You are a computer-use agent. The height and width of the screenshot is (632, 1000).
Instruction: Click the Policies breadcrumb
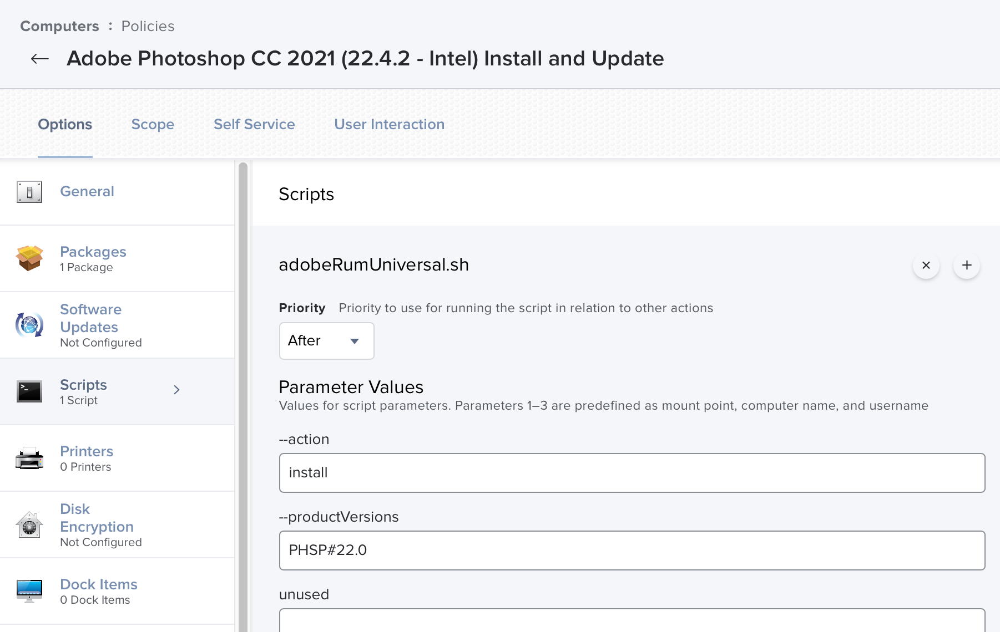pyautogui.click(x=148, y=26)
